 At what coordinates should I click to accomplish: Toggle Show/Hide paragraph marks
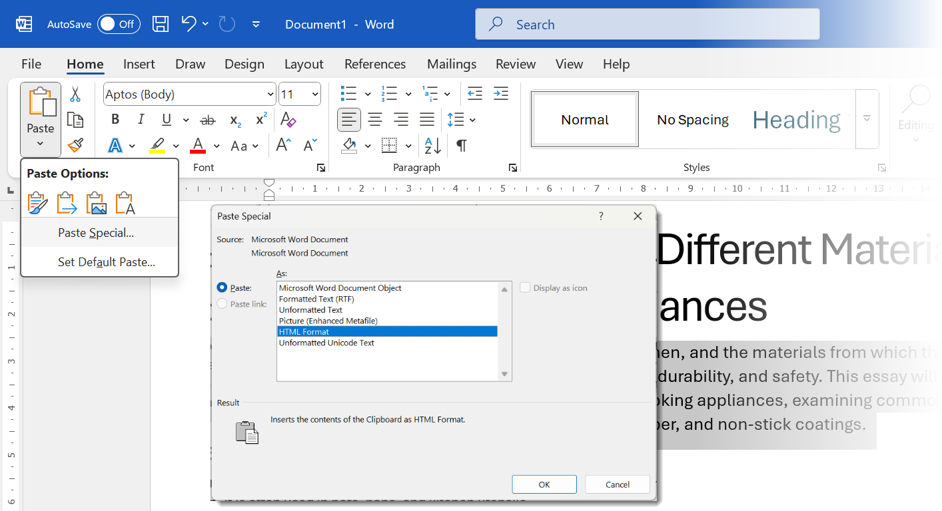(462, 145)
